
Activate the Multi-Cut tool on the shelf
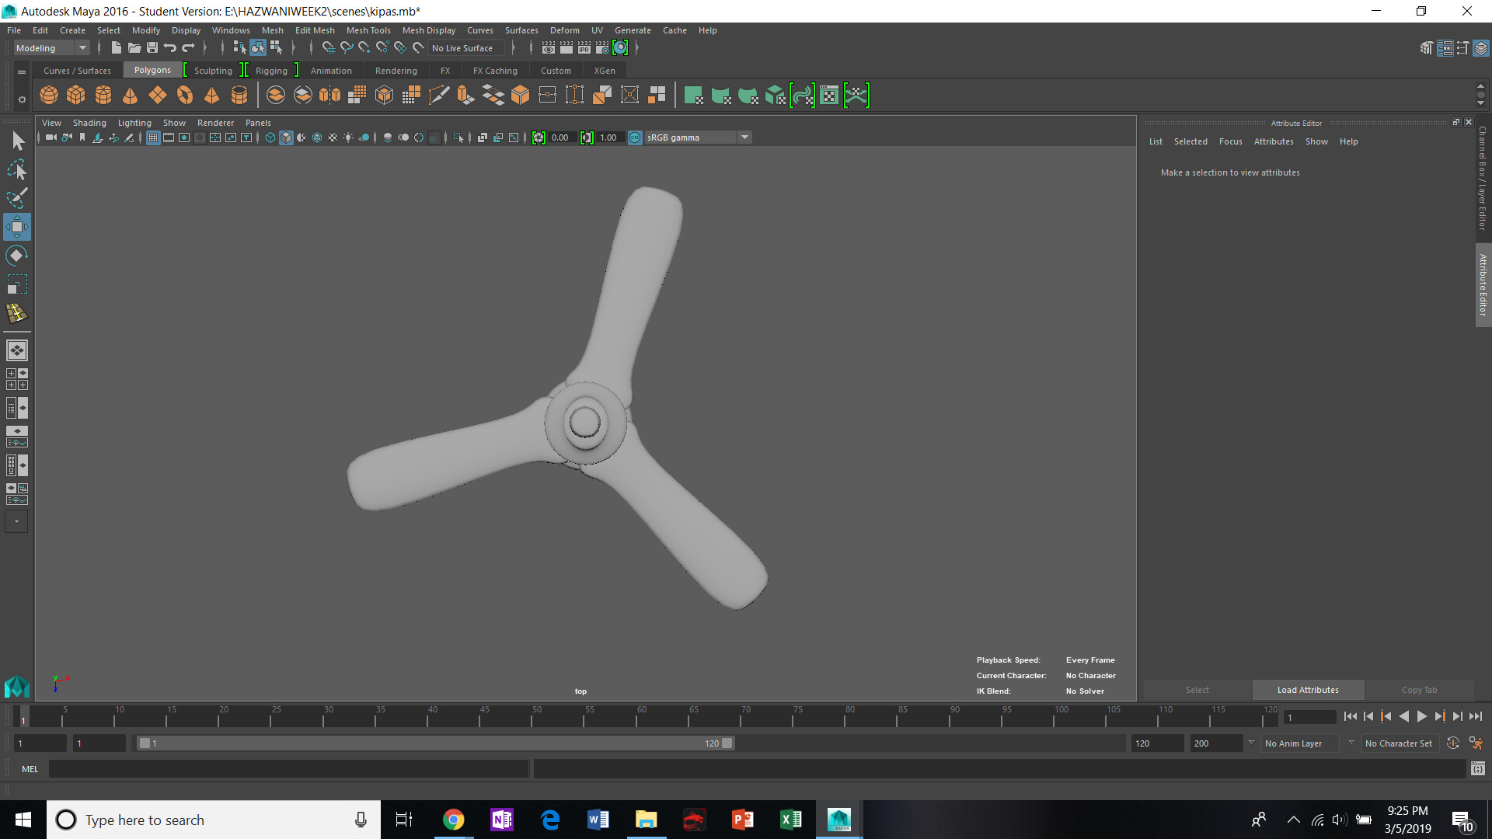439,95
